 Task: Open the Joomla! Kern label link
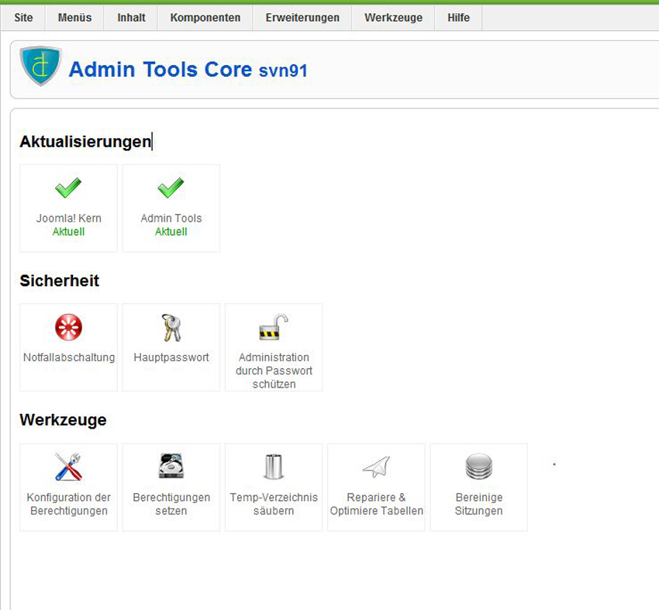click(x=68, y=218)
